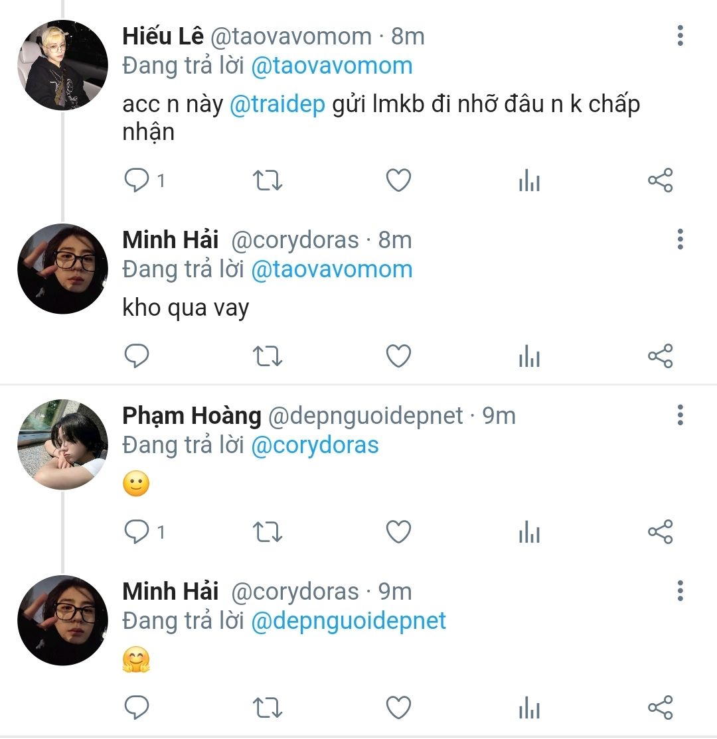Open more options on 'kho qua vay' tweet
This screenshot has height=739, width=717.
click(680, 239)
